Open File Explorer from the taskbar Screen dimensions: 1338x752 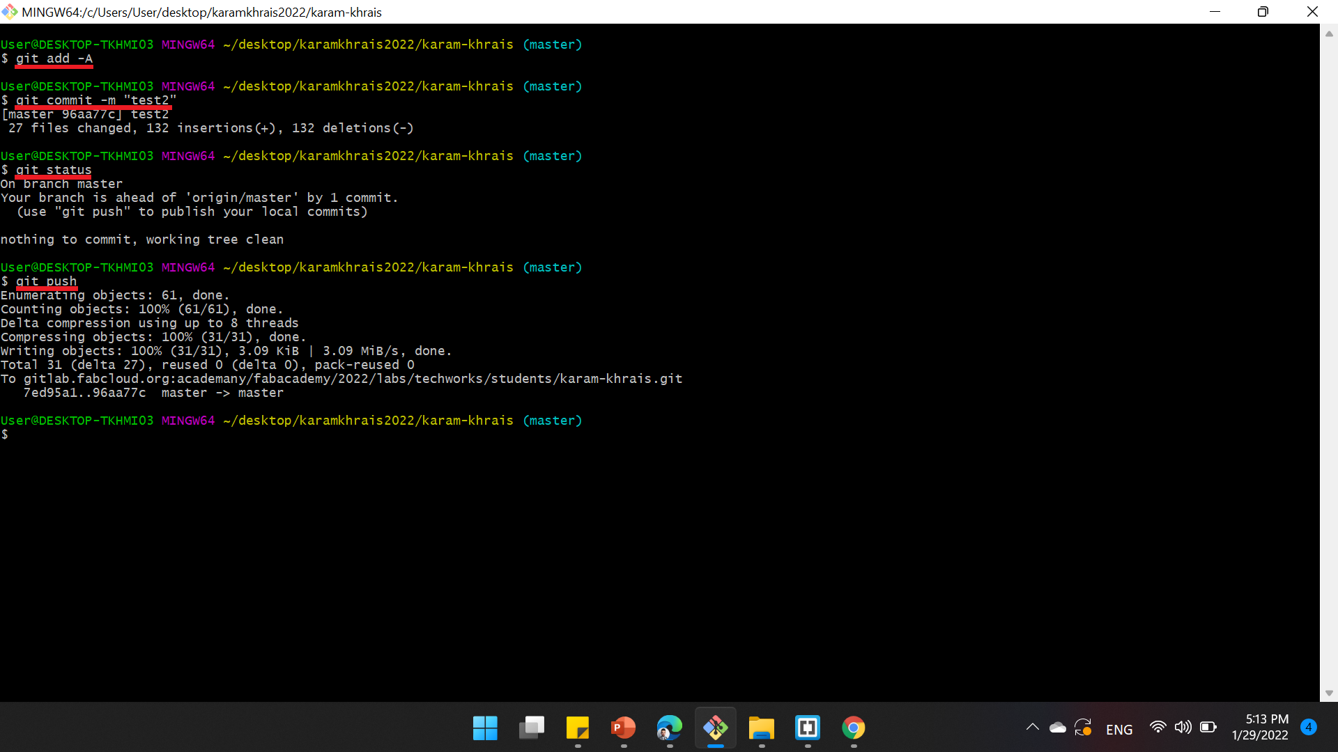point(762,728)
